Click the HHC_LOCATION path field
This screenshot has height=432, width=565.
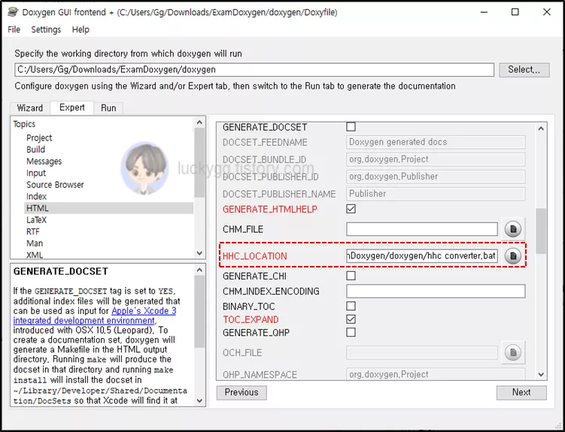422,256
